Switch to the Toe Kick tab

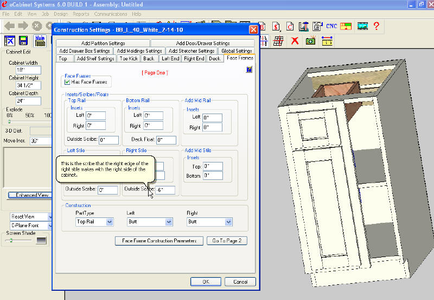pyautogui.click(x=129, y=59)
